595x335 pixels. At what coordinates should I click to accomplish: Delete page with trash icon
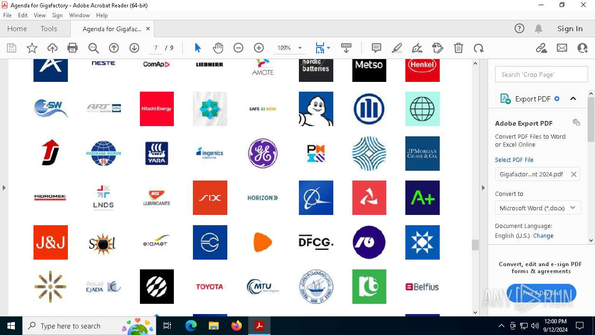pos(458,48)
